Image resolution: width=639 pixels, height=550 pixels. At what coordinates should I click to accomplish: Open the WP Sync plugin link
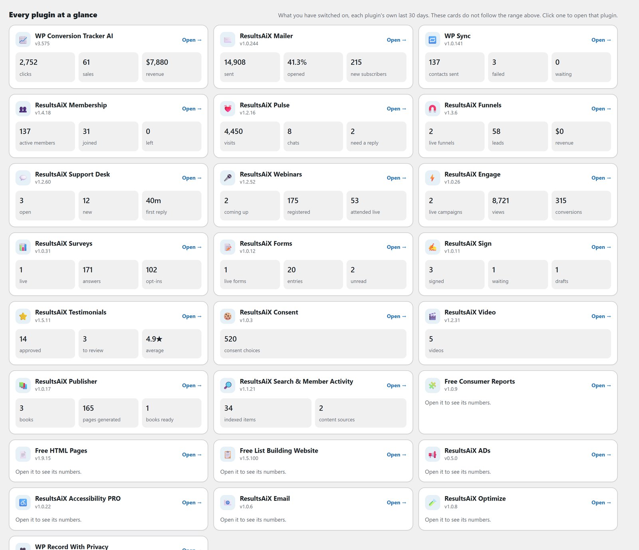[601, 40]
